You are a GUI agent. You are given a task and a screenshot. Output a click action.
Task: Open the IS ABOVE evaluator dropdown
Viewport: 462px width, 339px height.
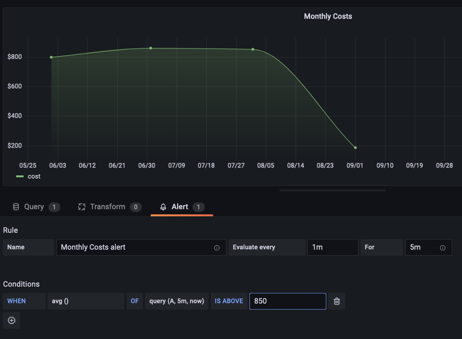click(x=229, y=301)
